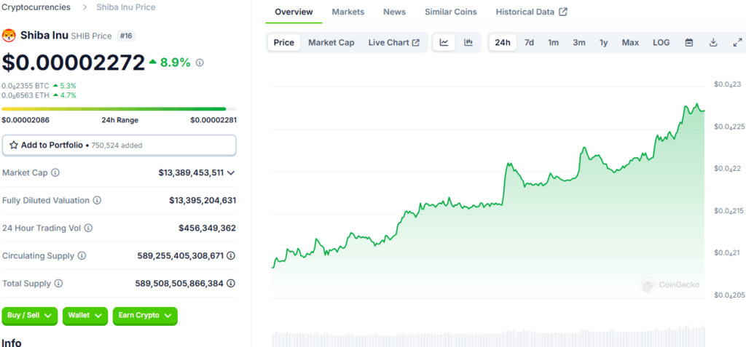Click the Add to Portfolio button
Screen dimensions: 746x347
(119, 145)
